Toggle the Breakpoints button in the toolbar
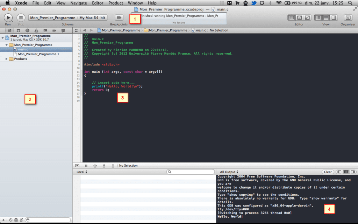Image resolution: width=358 pixels, height=224 pixels. [x=119, y=17]
